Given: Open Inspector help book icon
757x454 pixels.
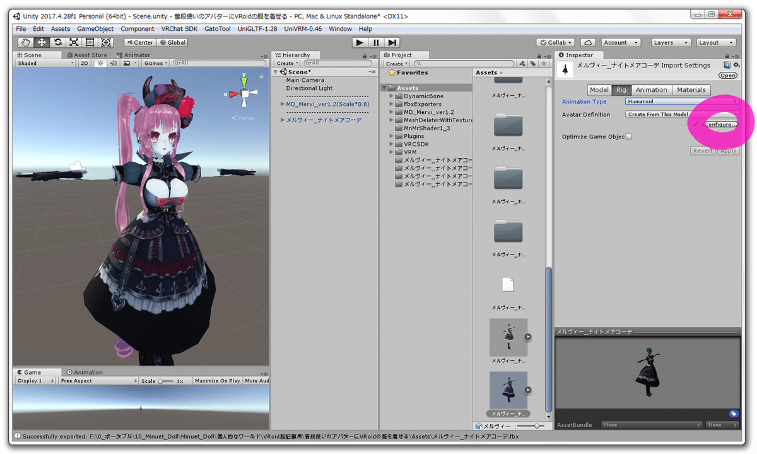Looking at the screenshot, I should (x=727, y=65).
